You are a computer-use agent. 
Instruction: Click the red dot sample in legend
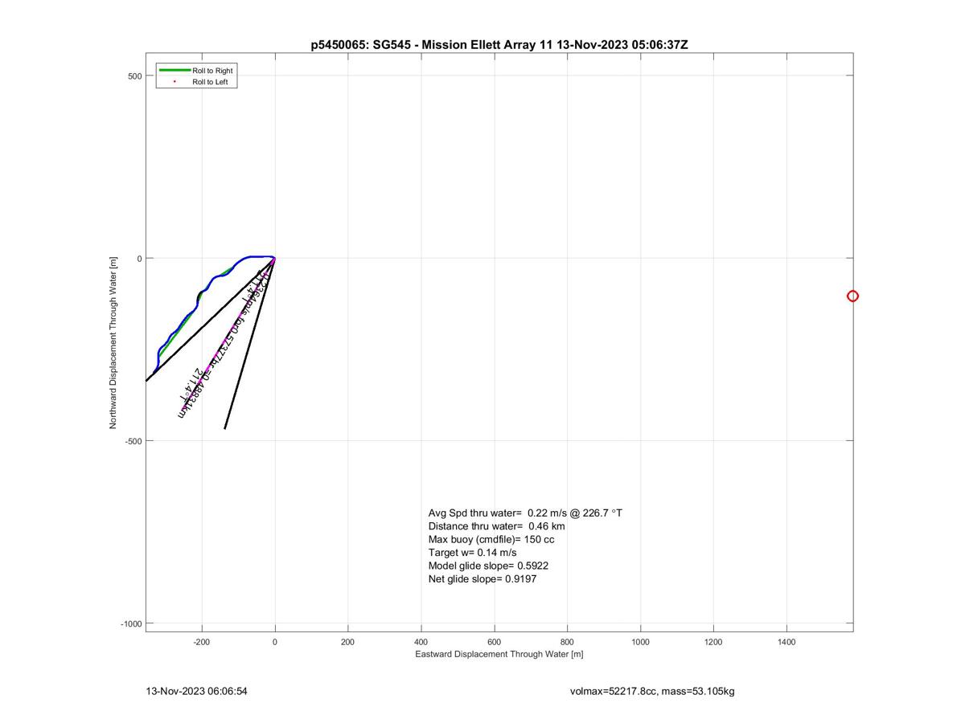coord(175,82)
